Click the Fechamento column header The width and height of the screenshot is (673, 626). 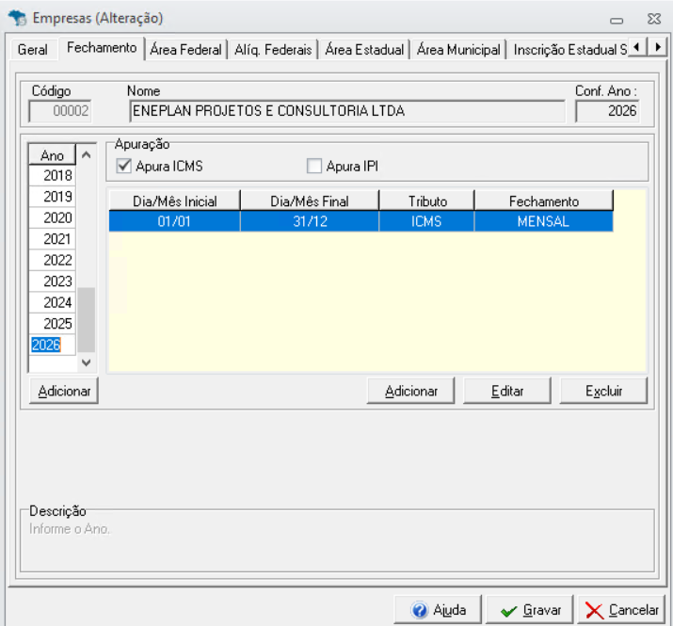pos(544,201)
